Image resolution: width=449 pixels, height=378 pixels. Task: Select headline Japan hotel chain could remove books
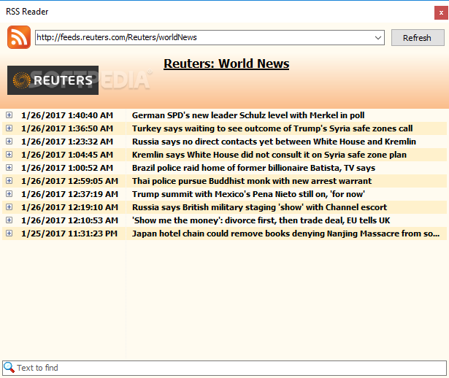(x=285, y=234)
